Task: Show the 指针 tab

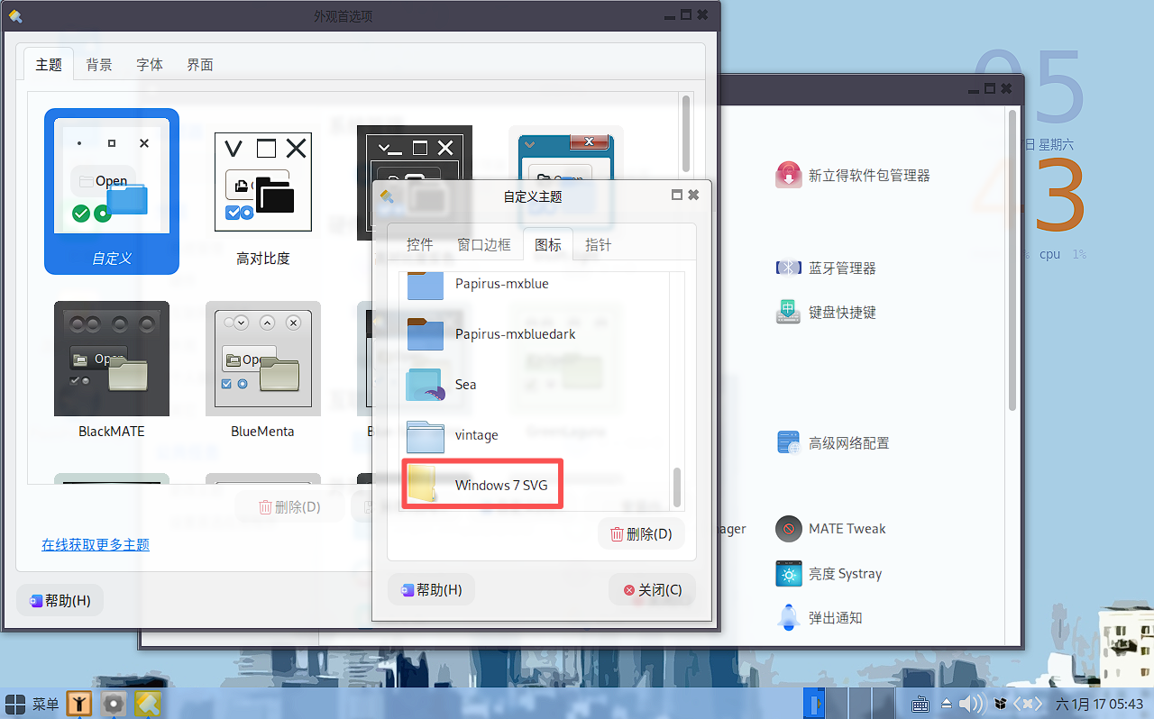Action: coord(599,244)
